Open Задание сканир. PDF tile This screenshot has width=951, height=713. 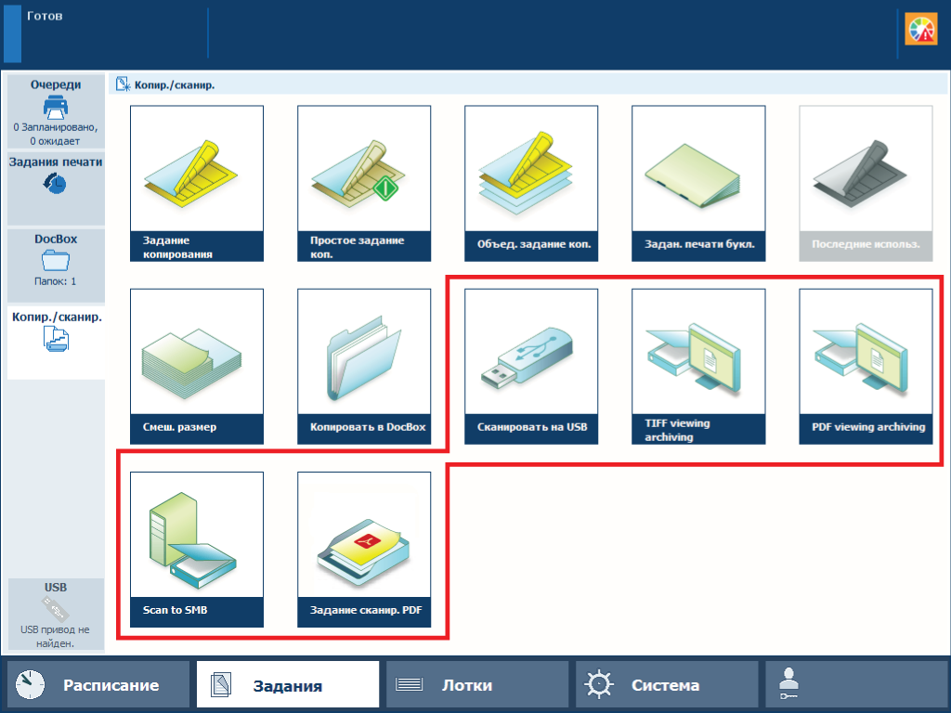point(364,550)
